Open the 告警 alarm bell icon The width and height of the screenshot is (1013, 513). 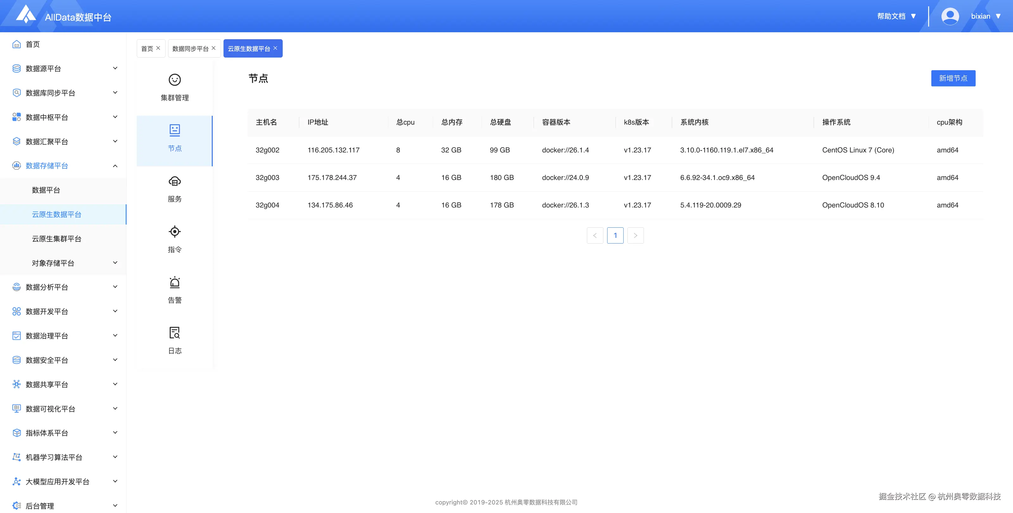(x=175, y=282)
